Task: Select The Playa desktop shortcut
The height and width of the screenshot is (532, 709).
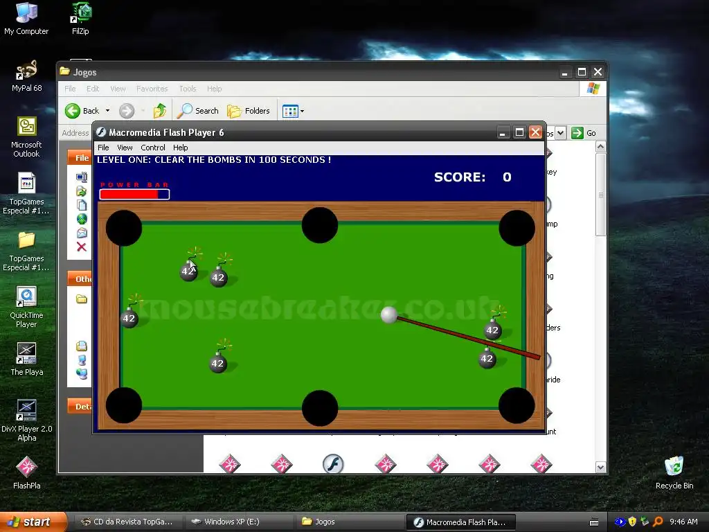Action: [27, 360]
